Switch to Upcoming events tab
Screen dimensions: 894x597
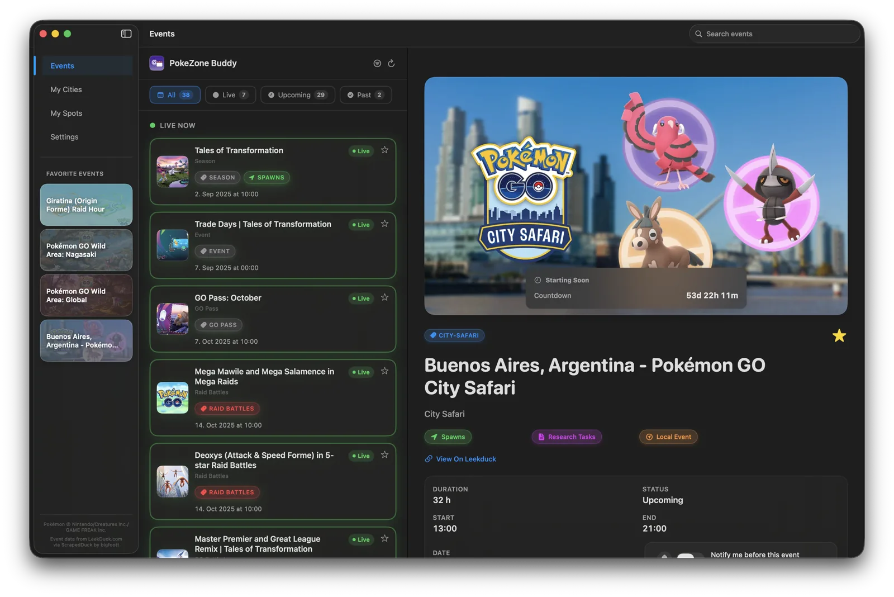[298, 95]
